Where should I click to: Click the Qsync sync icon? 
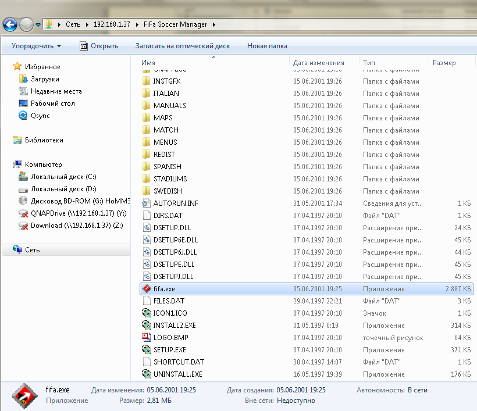[x=23, y=116]
